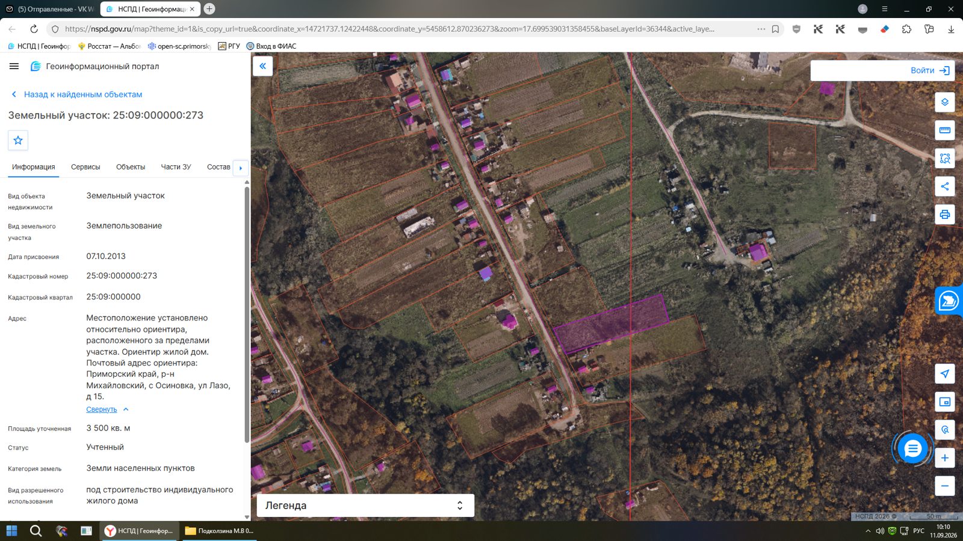Image resolution: width=963 pixels, height=541 pixels.
Task: Share the current map view
Action: click(x=944, y=186)
